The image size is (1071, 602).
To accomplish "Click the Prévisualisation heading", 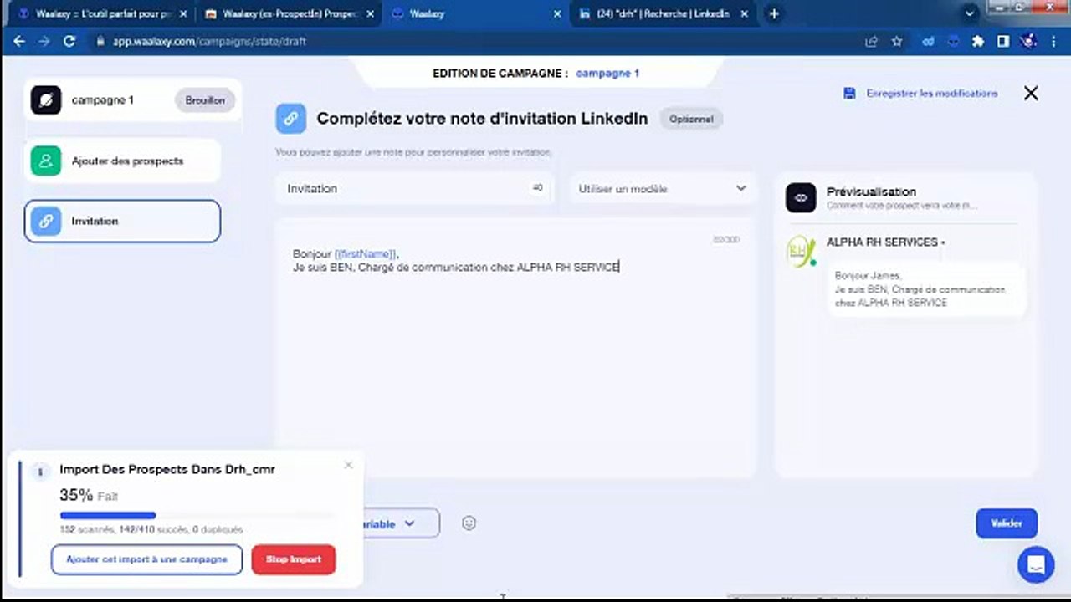I will [871, 191].
